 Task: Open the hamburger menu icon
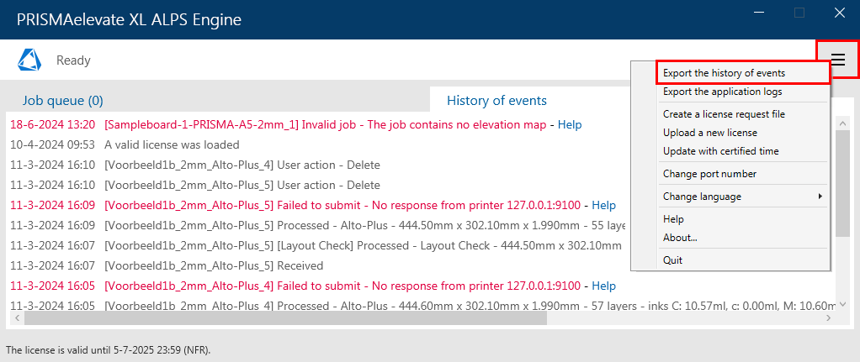click(x=837, y=60)
